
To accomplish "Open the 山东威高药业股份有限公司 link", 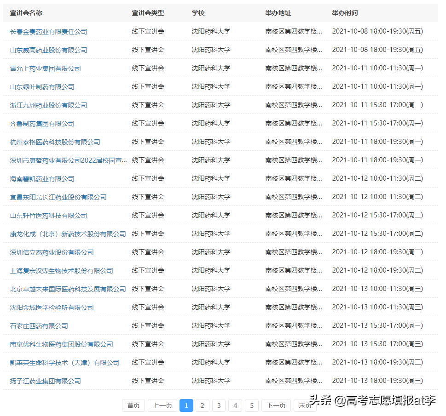I will (43, 50).
